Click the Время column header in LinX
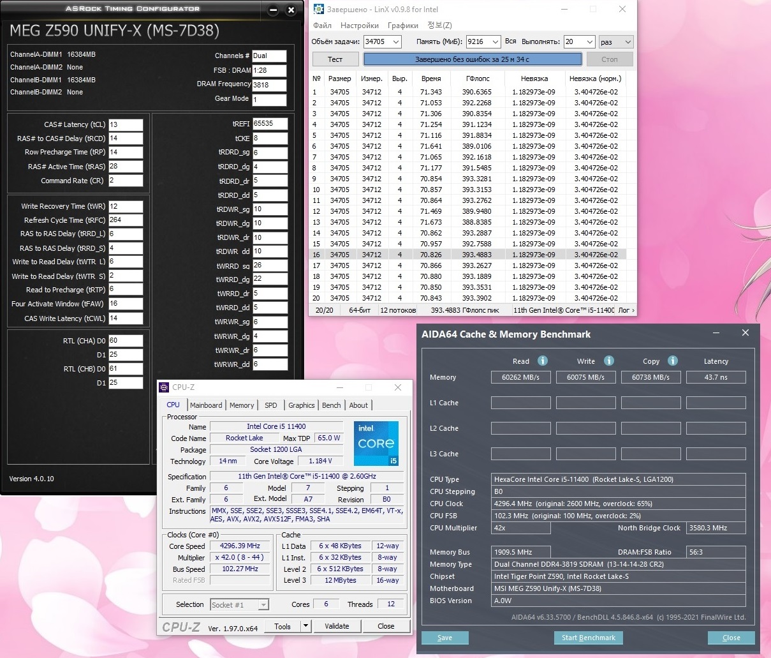This screenshot has width=771, height=658. [431, 79]
